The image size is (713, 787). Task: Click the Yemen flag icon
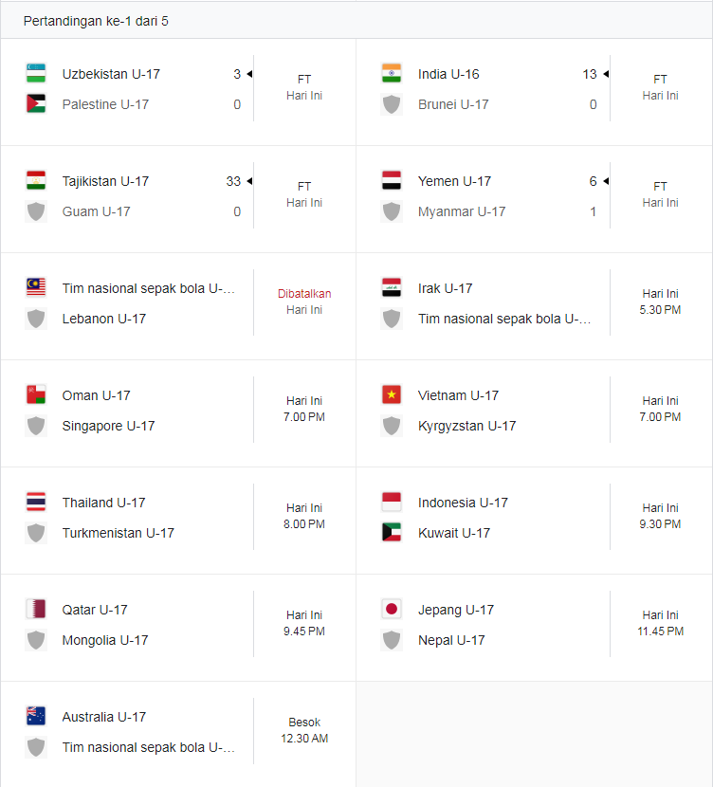click(x=392, y=181)
